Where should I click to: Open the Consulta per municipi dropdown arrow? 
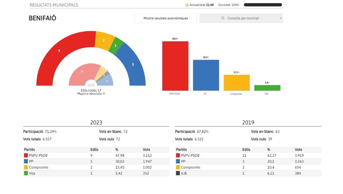pos(280,18)
